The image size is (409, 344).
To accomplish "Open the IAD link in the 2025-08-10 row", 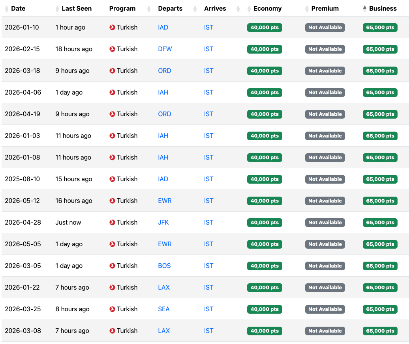I will point(163,179).
